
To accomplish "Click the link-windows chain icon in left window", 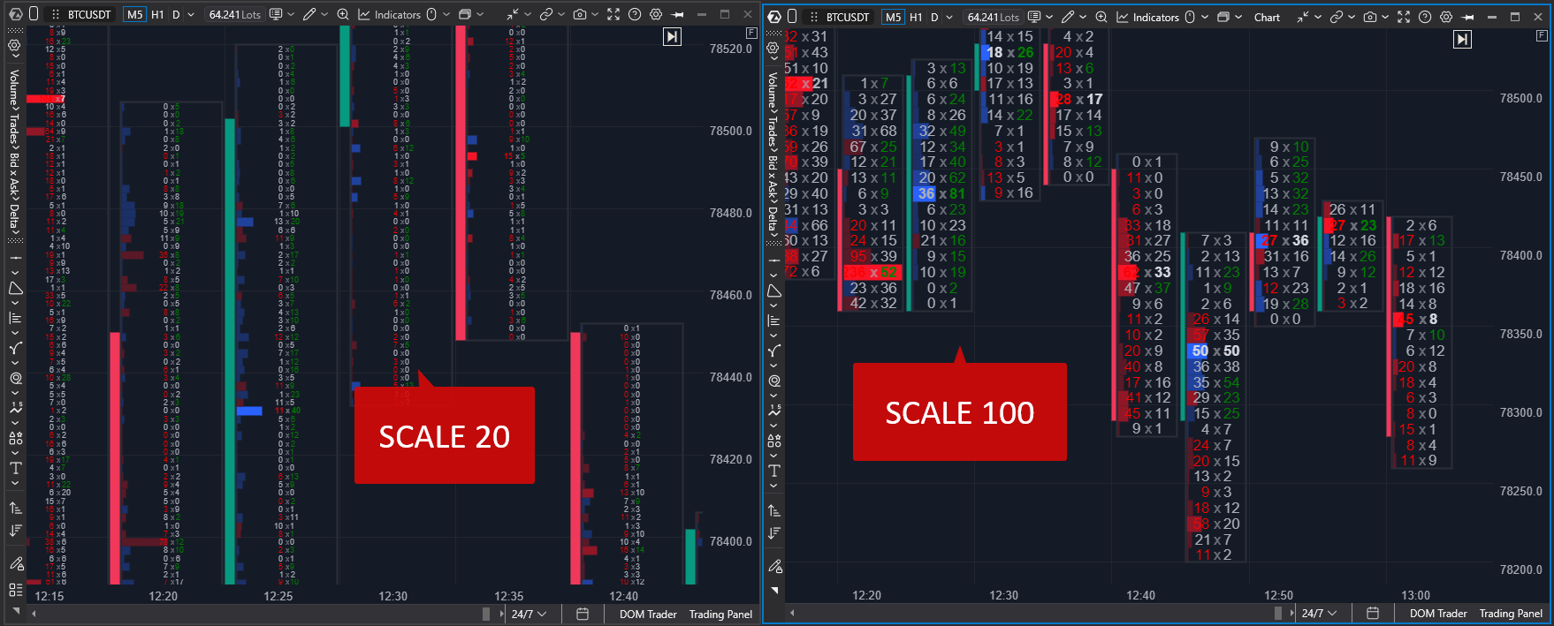I will pyautogui.click(x=546, y=14).
